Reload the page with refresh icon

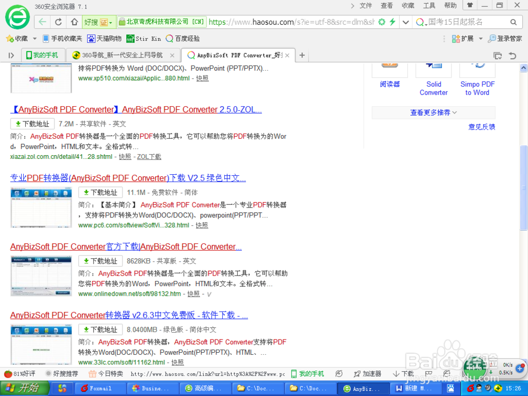tap(58, 22)
